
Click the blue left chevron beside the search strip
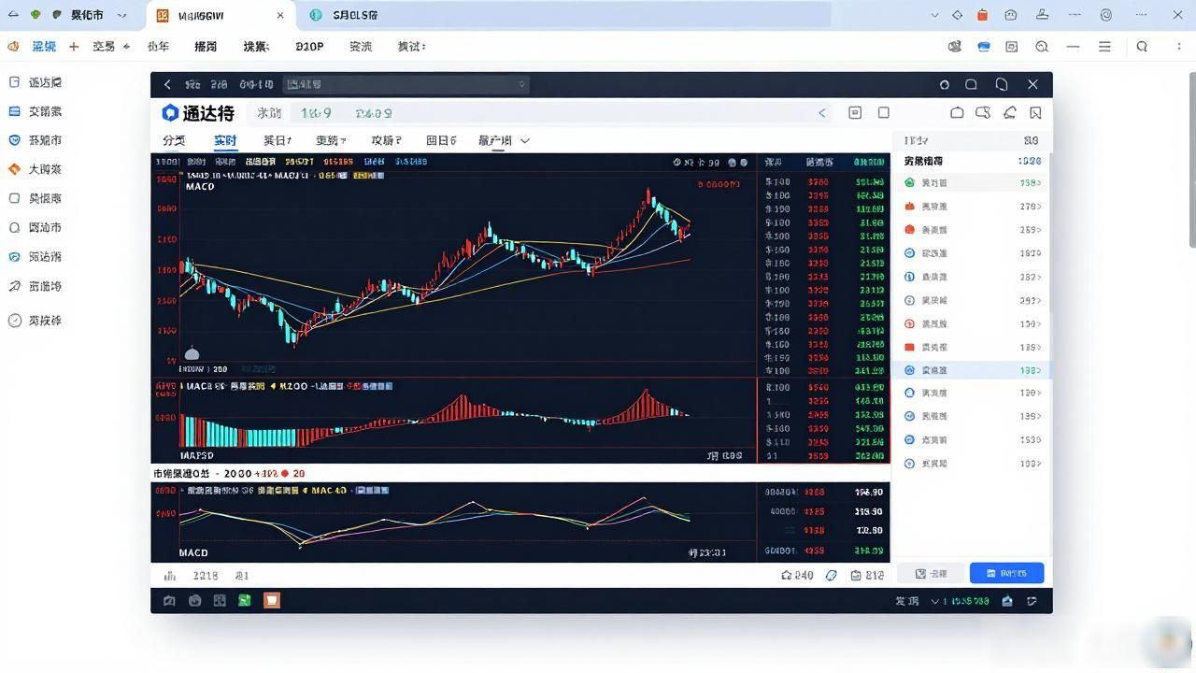click(x=822, y=113)
